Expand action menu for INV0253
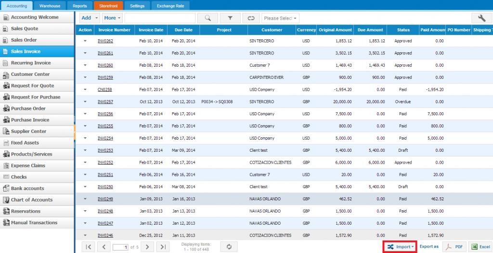493x253 pixels. 85,150
